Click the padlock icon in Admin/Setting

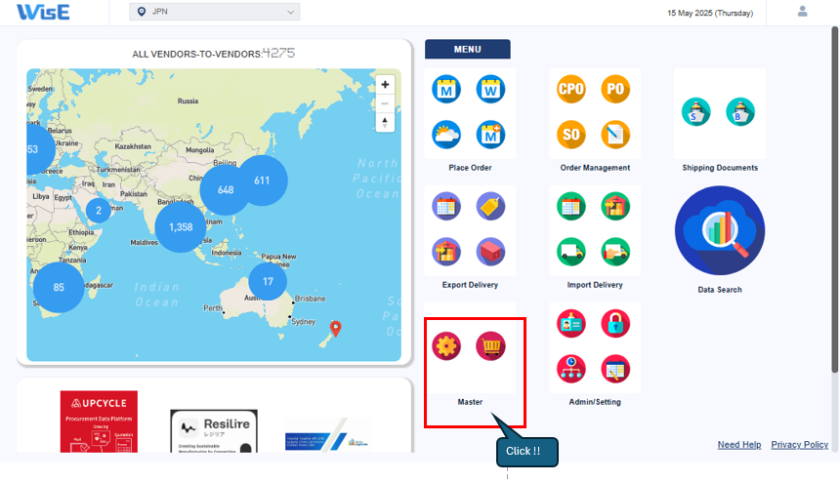[x=615, y=323]
